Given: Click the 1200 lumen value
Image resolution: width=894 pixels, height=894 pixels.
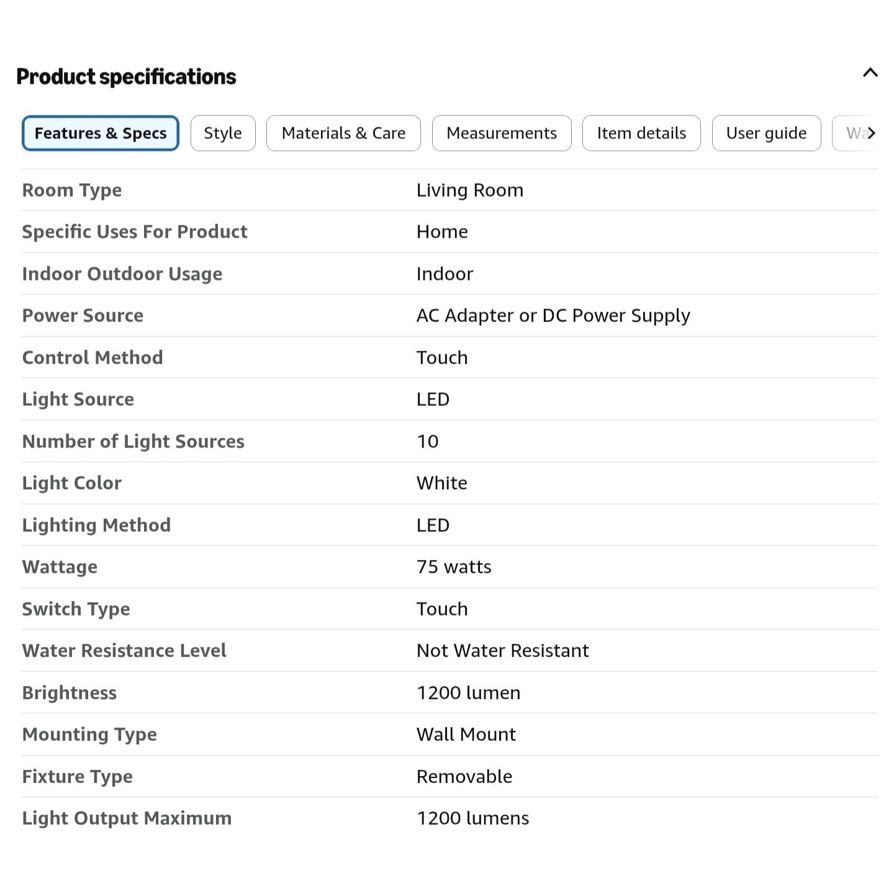Looking at the screenshot, I should tap(469, 693).
